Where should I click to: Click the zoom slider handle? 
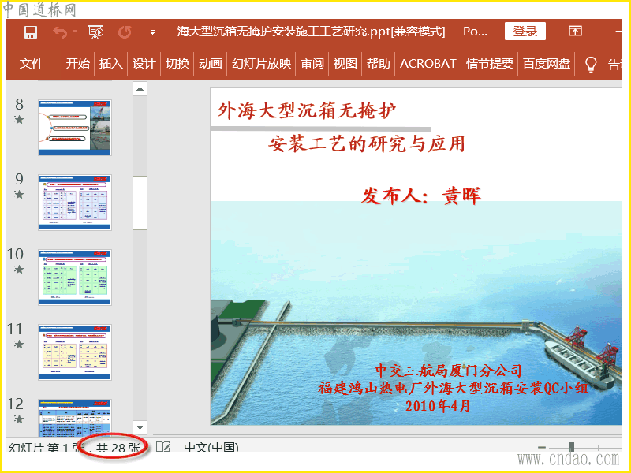[571, 447]
